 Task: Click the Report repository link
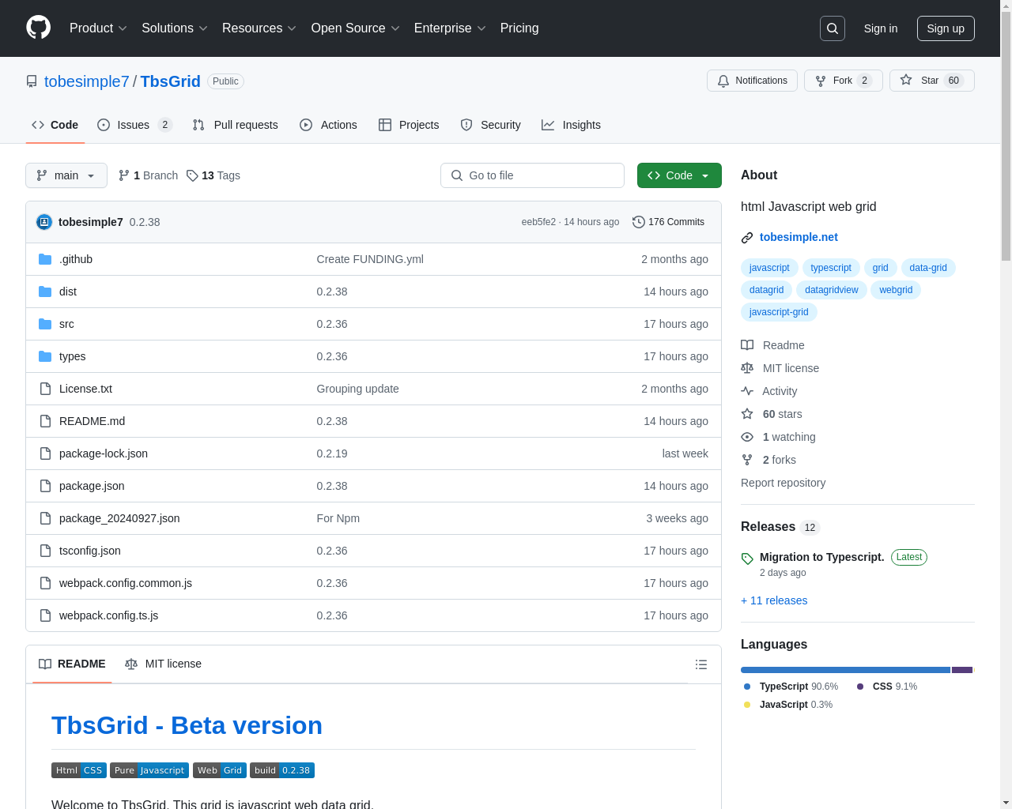[x=783, y=483]
